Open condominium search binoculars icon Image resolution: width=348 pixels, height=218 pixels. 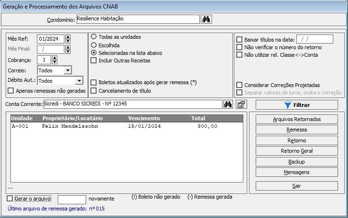pyautogui.click(x=206, y=19)
